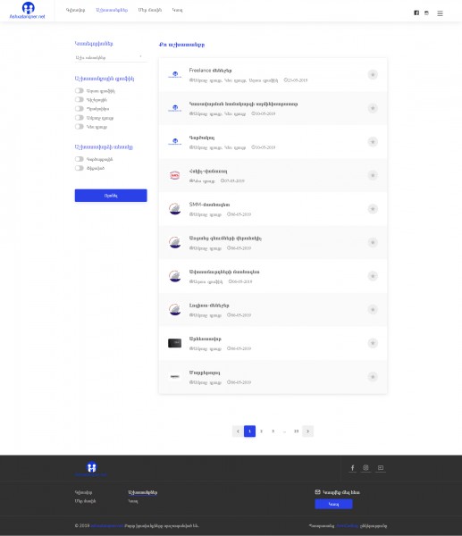Click the footer Կապ link
Viewport: 462px width, 536px height.
pos(133,501)
